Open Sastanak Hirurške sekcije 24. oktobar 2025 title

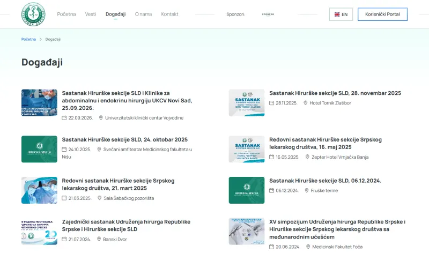coord(125,139)
